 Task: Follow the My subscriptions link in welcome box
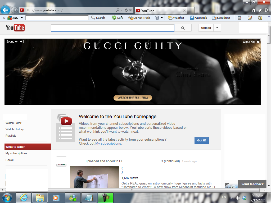pos(108,144)
